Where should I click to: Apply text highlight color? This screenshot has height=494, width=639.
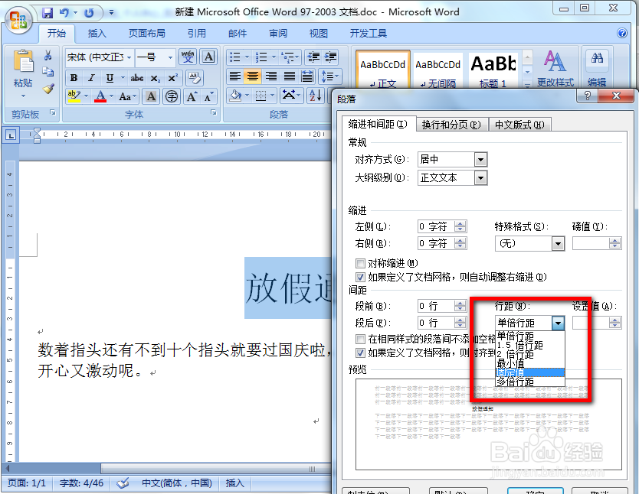click(74, 96)
